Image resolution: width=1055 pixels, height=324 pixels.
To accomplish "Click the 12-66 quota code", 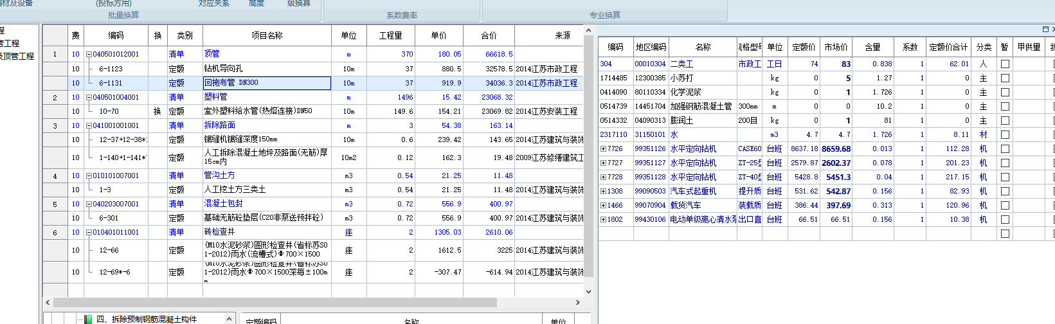I will (109, 250).
